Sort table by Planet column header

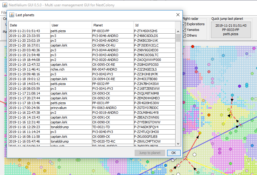(113, 25)
